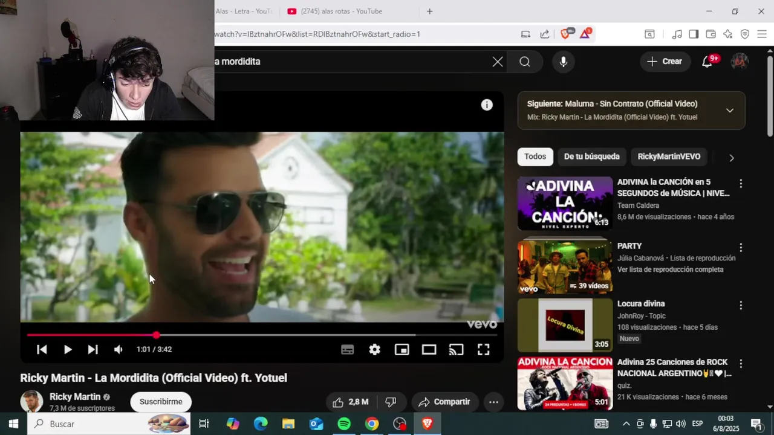Screen dimensions: 774x435
Task: Open Windows Start menu
Action: (13, 424)
